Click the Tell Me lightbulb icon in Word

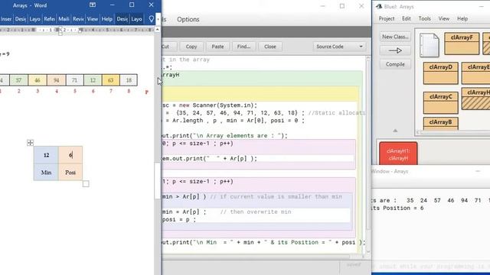[152, 19]
